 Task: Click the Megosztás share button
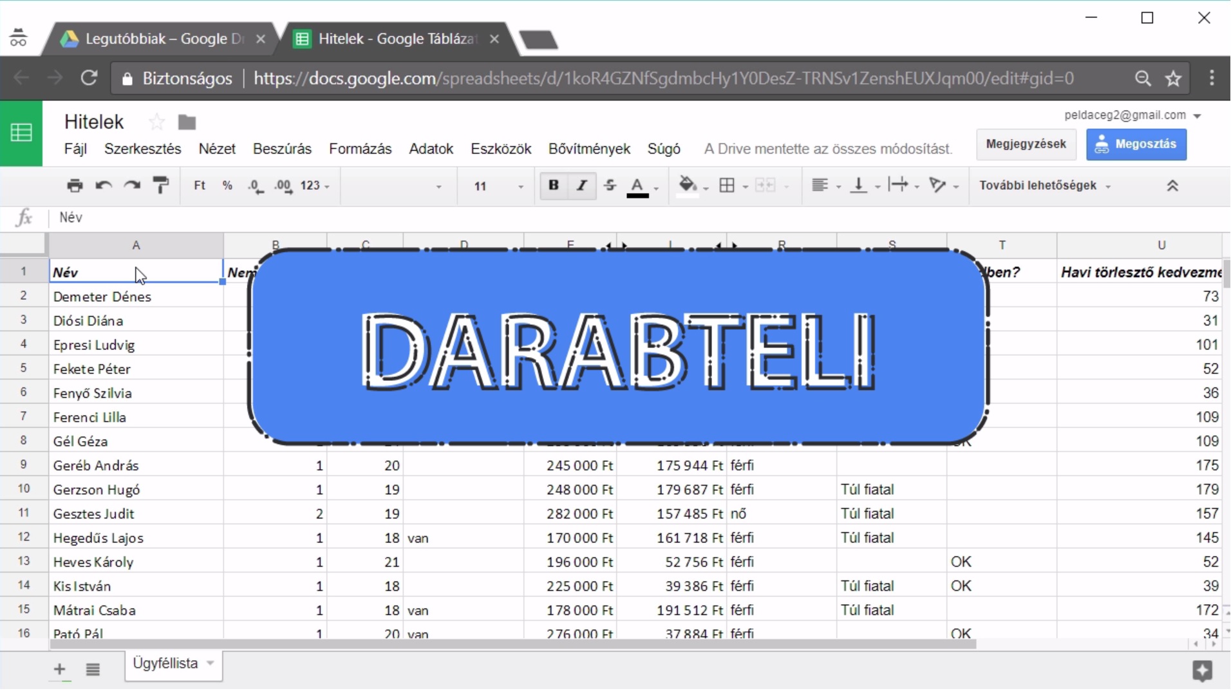pyautogui.click(x=1136, y=145)
